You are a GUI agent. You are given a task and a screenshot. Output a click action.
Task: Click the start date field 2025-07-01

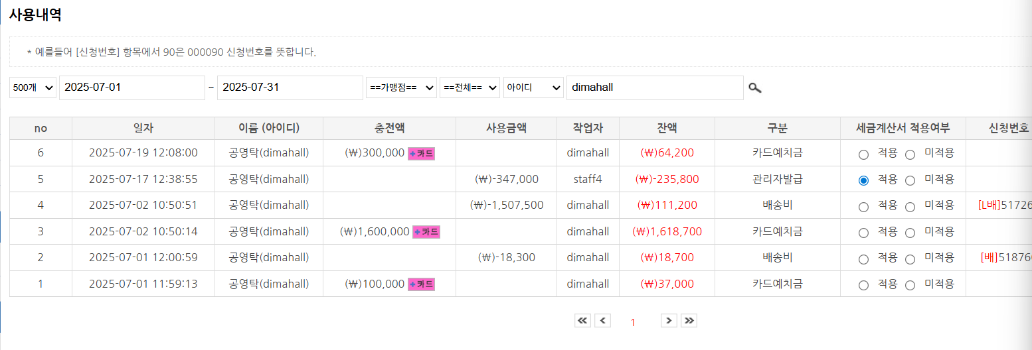(131, 87)
